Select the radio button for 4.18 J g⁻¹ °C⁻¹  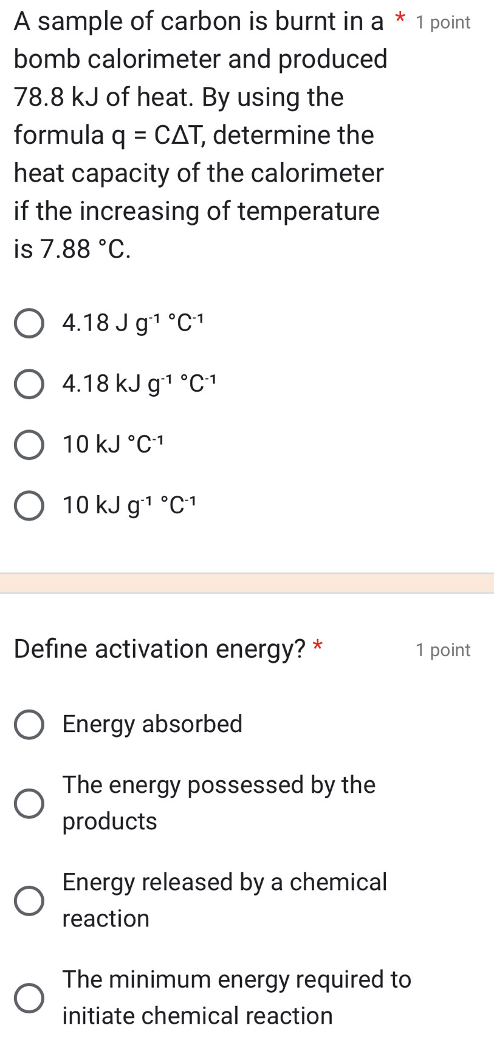coord(29,323)
